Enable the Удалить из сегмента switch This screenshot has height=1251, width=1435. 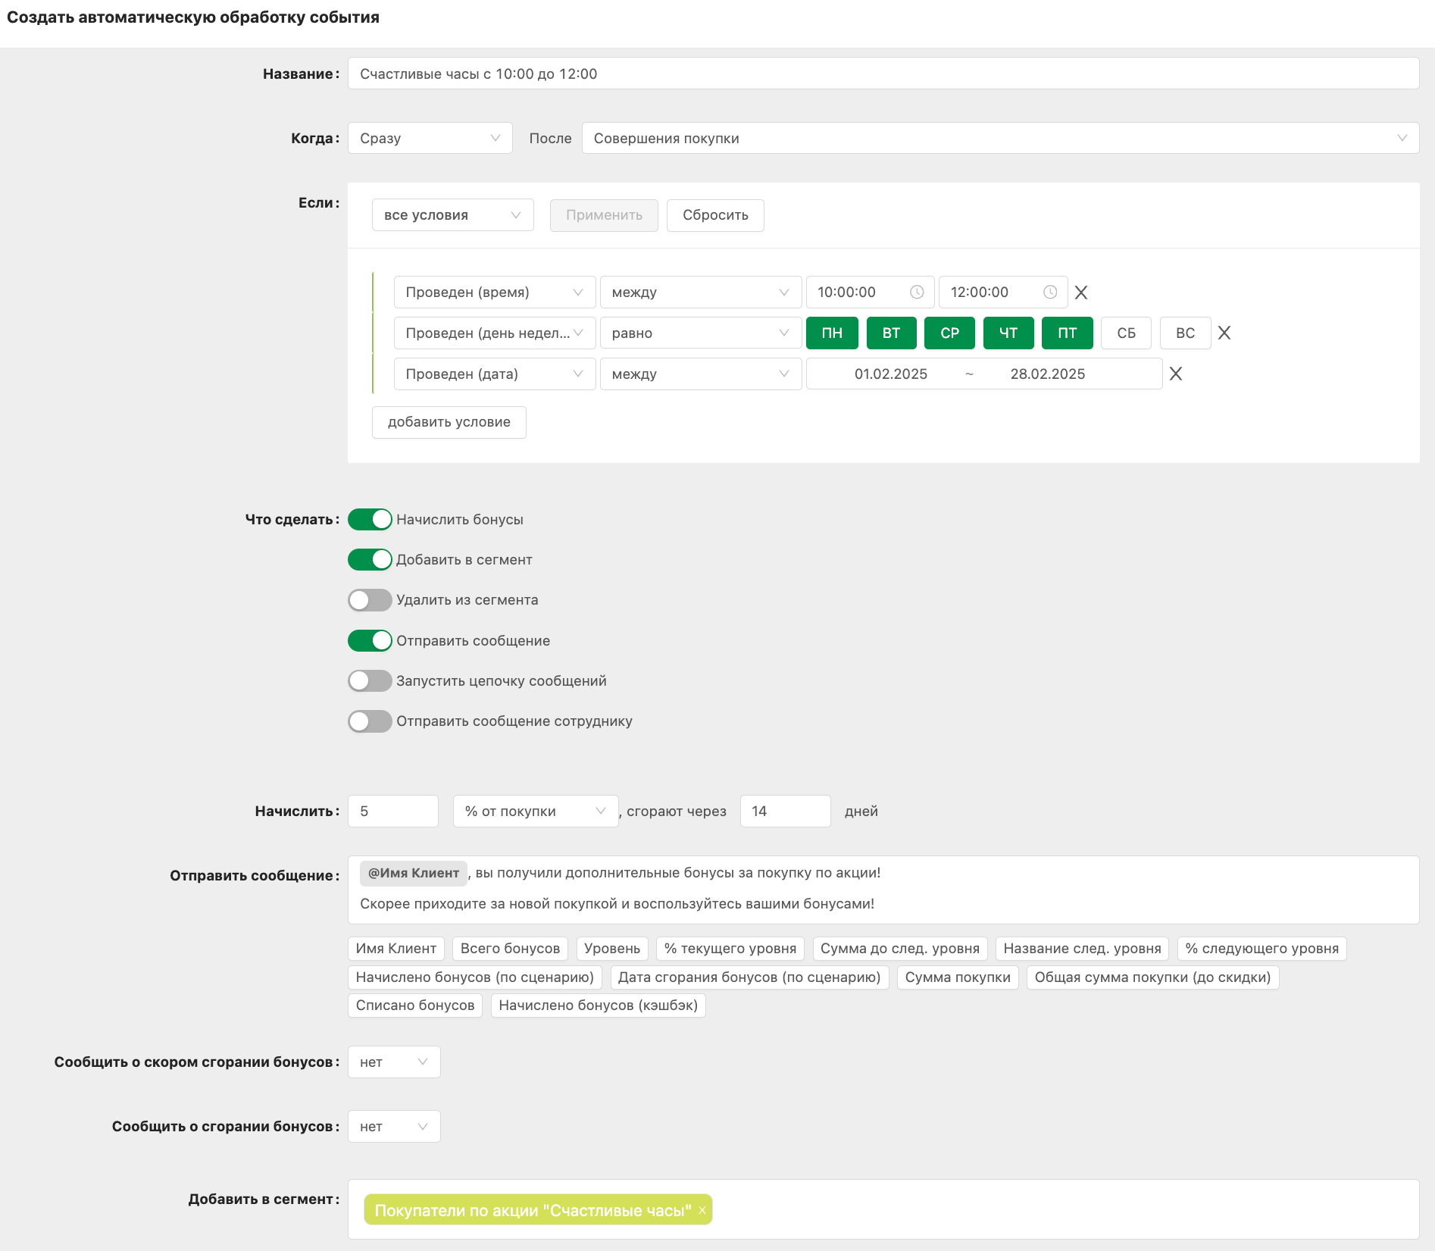point(370,600)
